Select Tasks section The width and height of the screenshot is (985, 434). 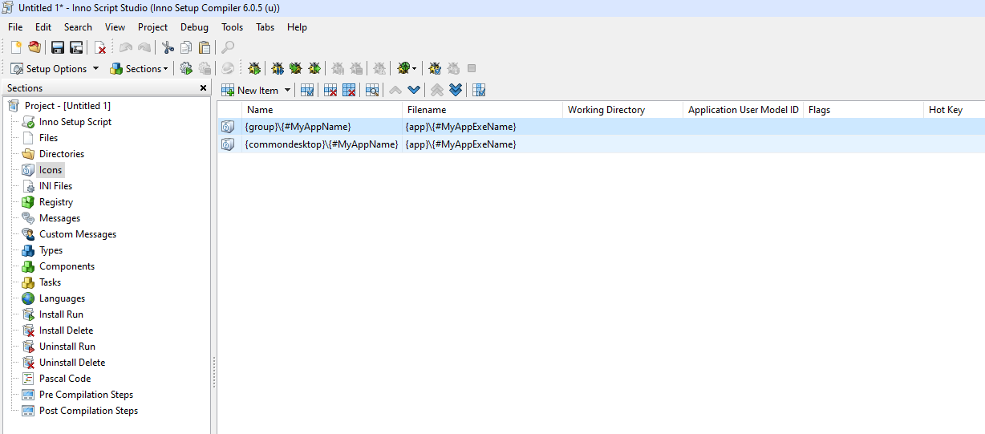coord(50,282)
